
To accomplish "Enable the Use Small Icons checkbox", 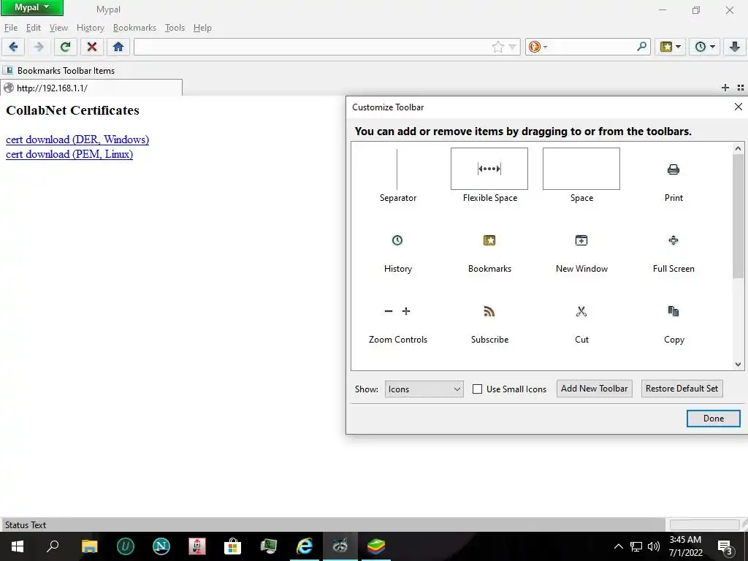I will point(477,389).
